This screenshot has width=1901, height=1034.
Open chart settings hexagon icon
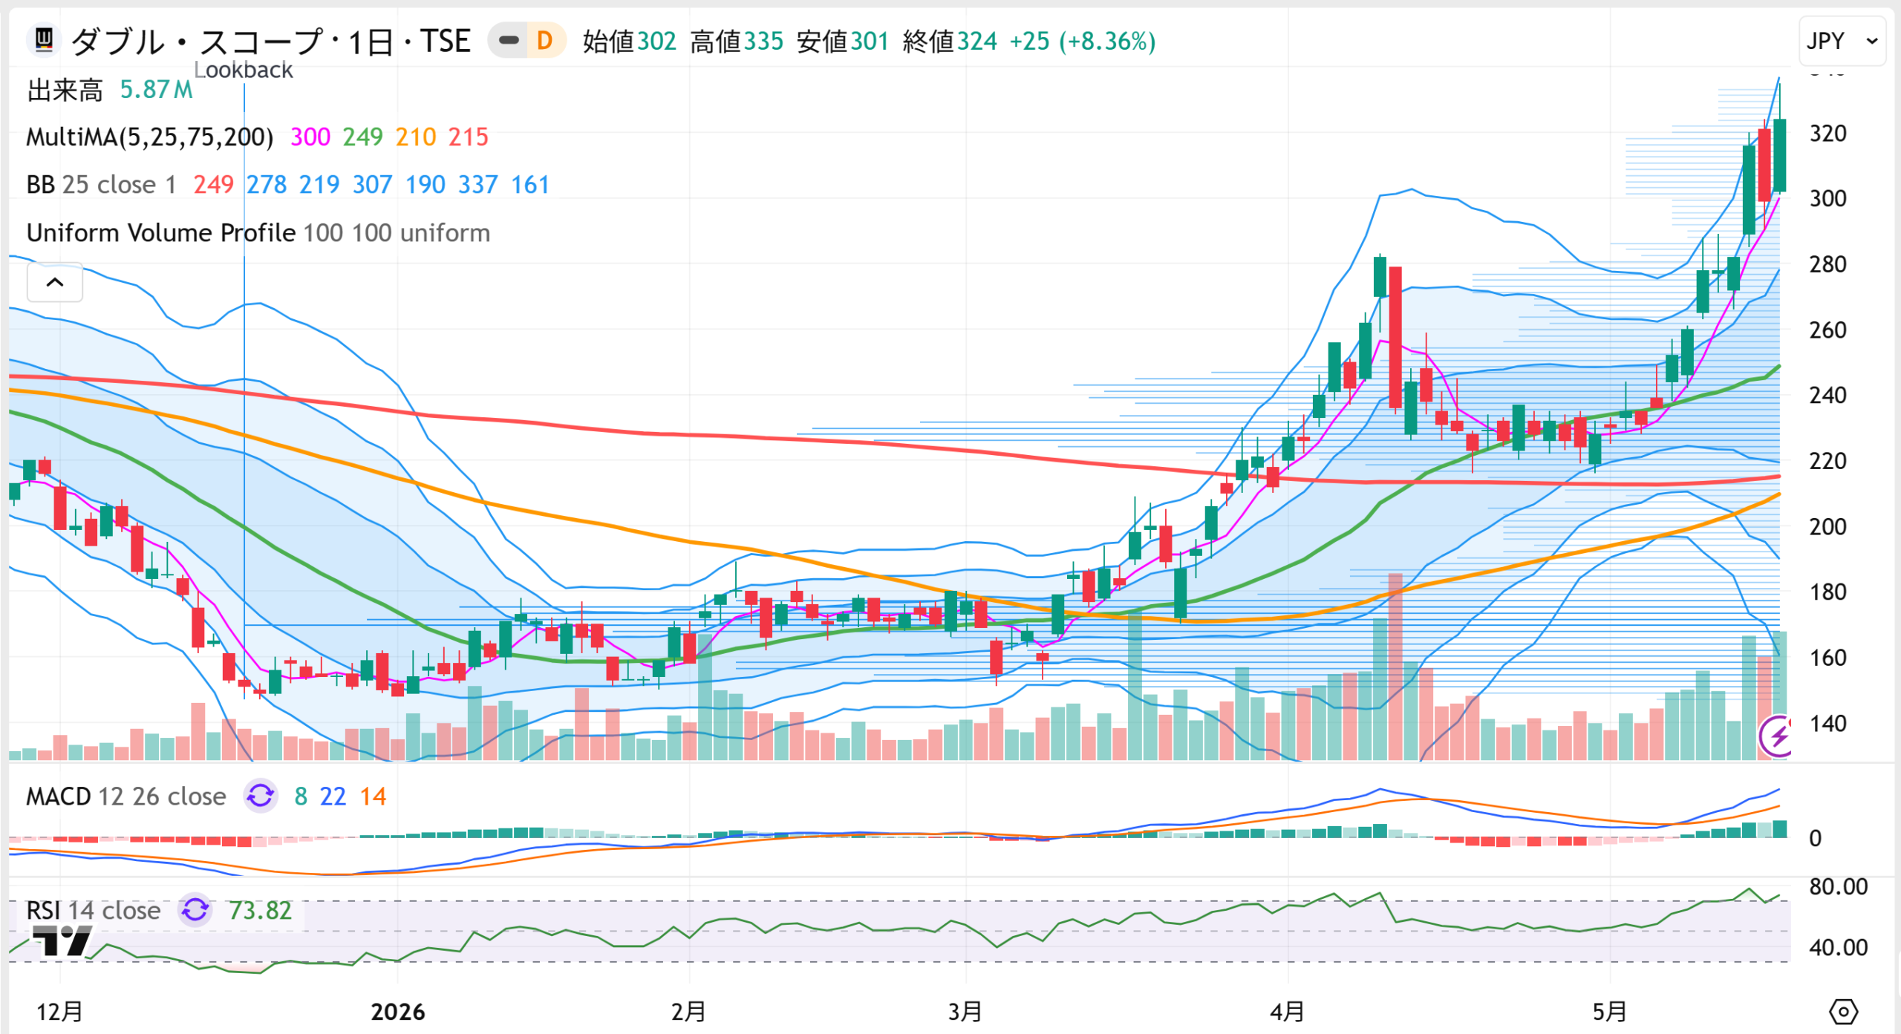click(x=1843, y=1011)
